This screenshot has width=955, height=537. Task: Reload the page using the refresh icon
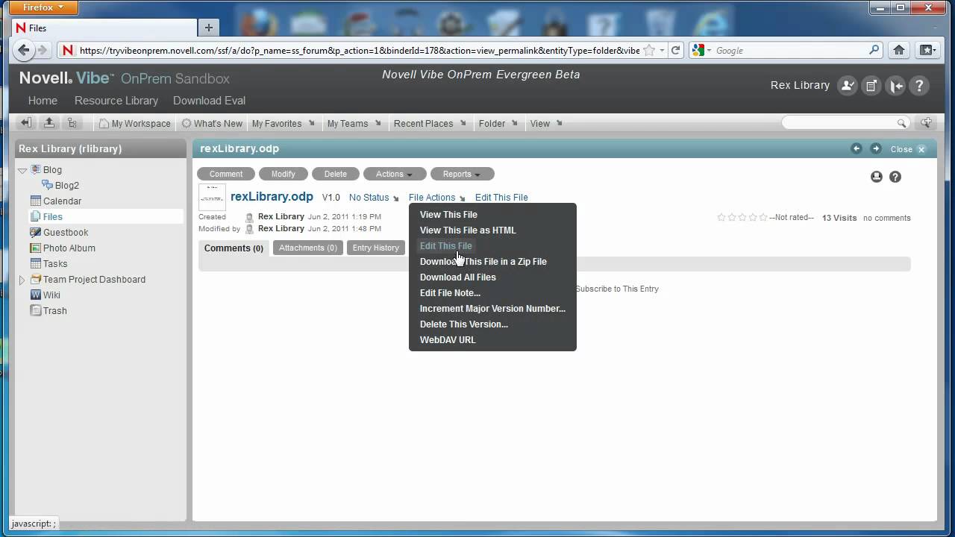pyautogui.click(x=676, y=50)
